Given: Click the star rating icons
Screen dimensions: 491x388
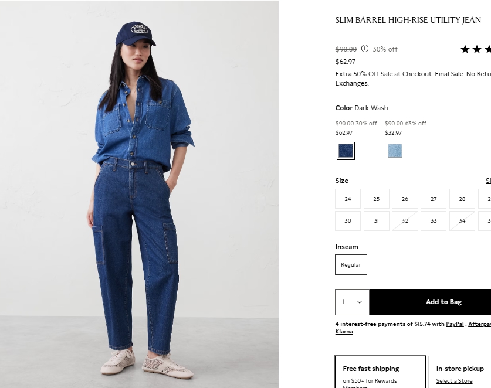Looking at the screenshot, I should (476, 49).
